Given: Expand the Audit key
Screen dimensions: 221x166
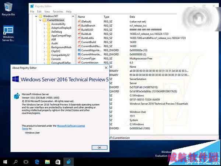Looking at the screenshot, I should (x=44, y=44).
